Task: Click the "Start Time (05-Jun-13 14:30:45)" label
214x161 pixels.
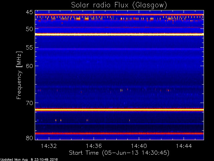Action: pyautogui.click(x=119, y=153)
